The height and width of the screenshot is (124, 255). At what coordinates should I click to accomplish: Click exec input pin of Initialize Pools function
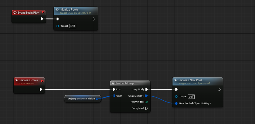(57, 19)
